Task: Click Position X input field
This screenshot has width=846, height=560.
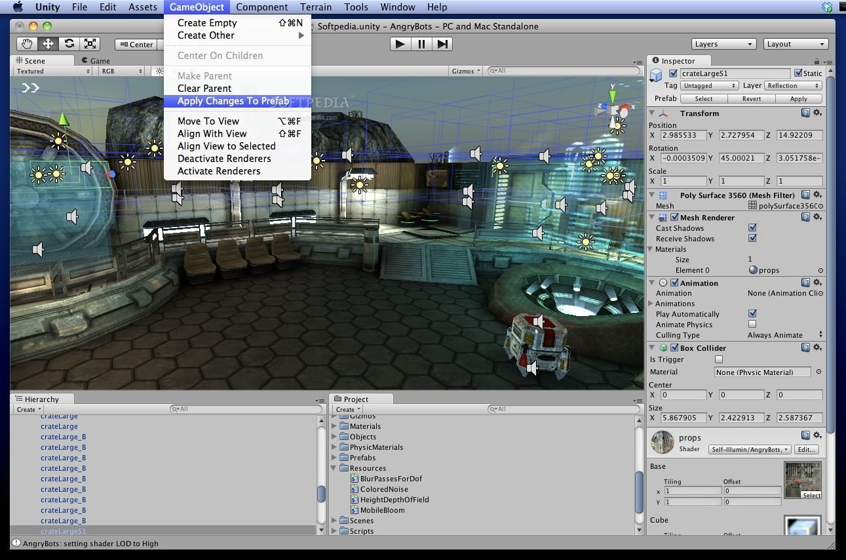Action: click(683, 135)
